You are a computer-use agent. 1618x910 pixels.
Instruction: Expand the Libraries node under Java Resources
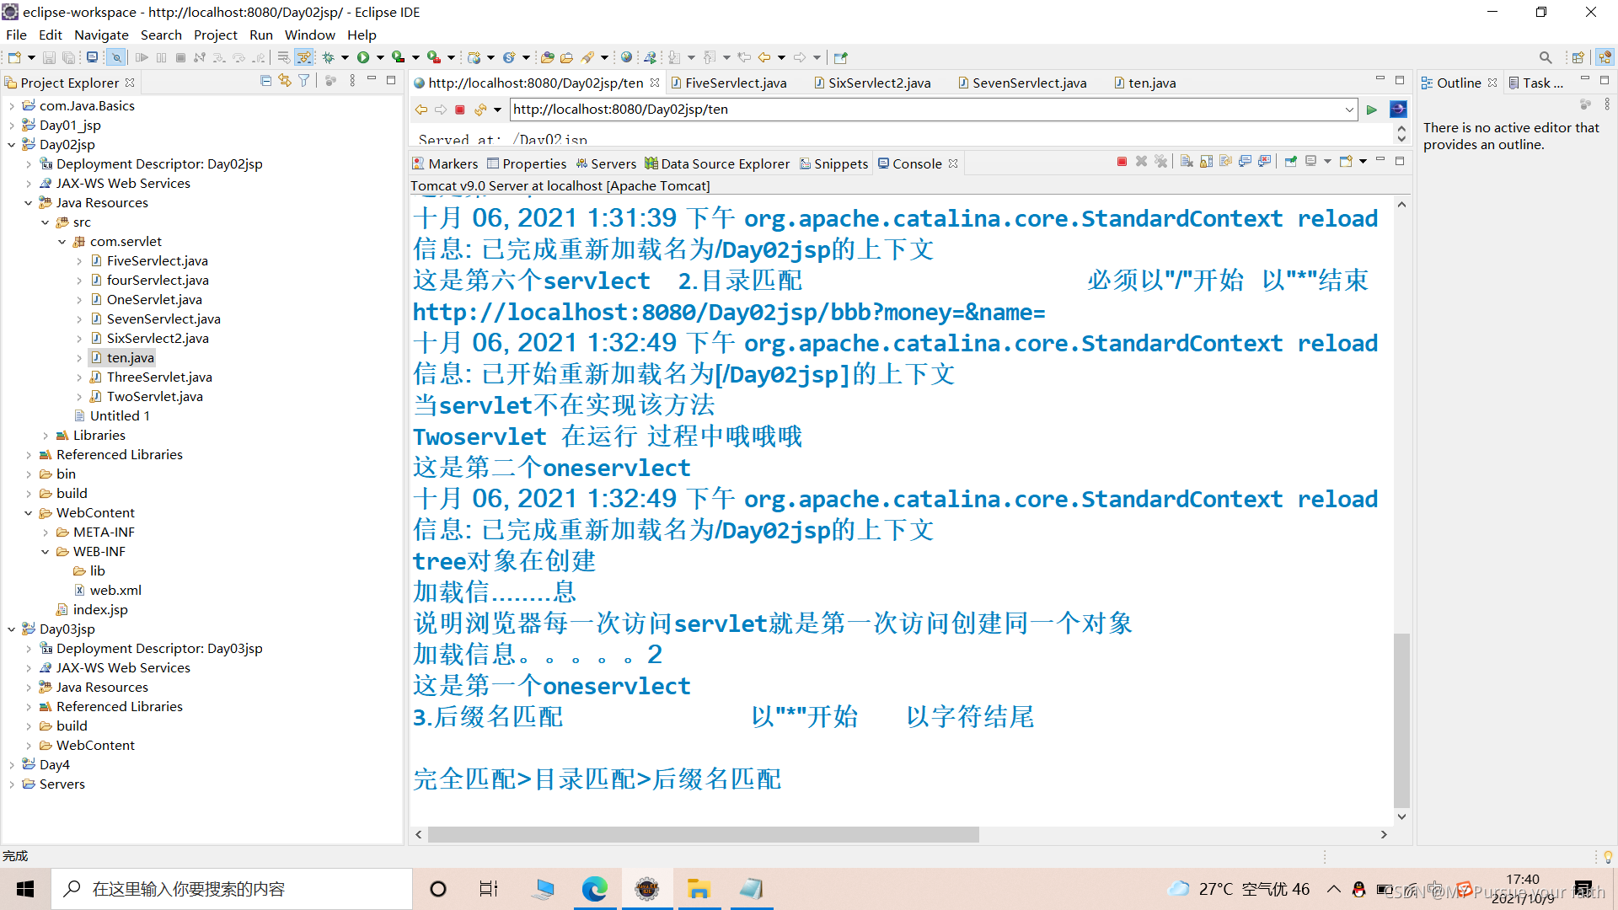[x=46, y=436]
